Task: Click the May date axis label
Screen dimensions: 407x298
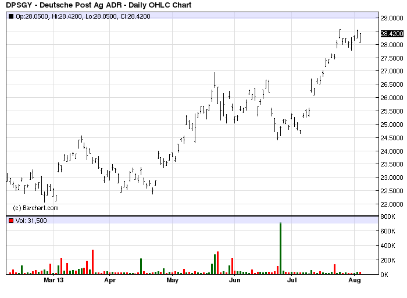Action: coord(172,281)
